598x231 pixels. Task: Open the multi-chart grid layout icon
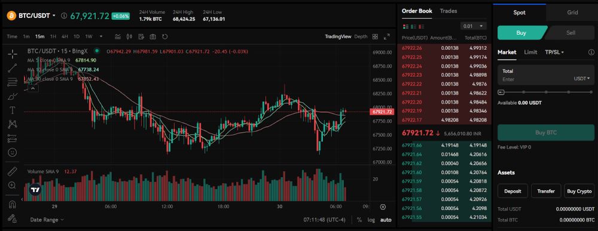(376, 37)
